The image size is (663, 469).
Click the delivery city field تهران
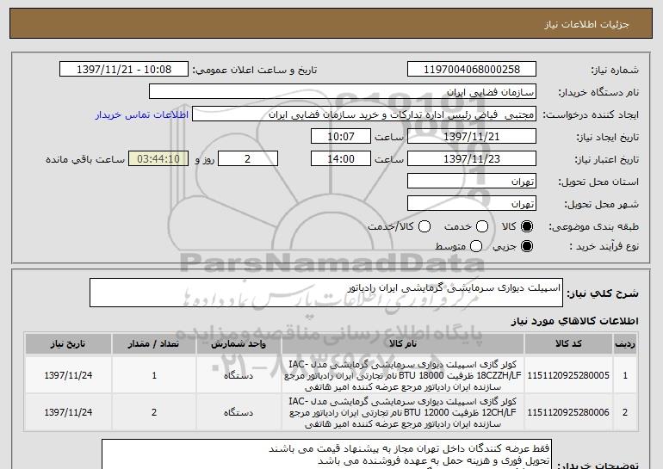tap(472, 204)
